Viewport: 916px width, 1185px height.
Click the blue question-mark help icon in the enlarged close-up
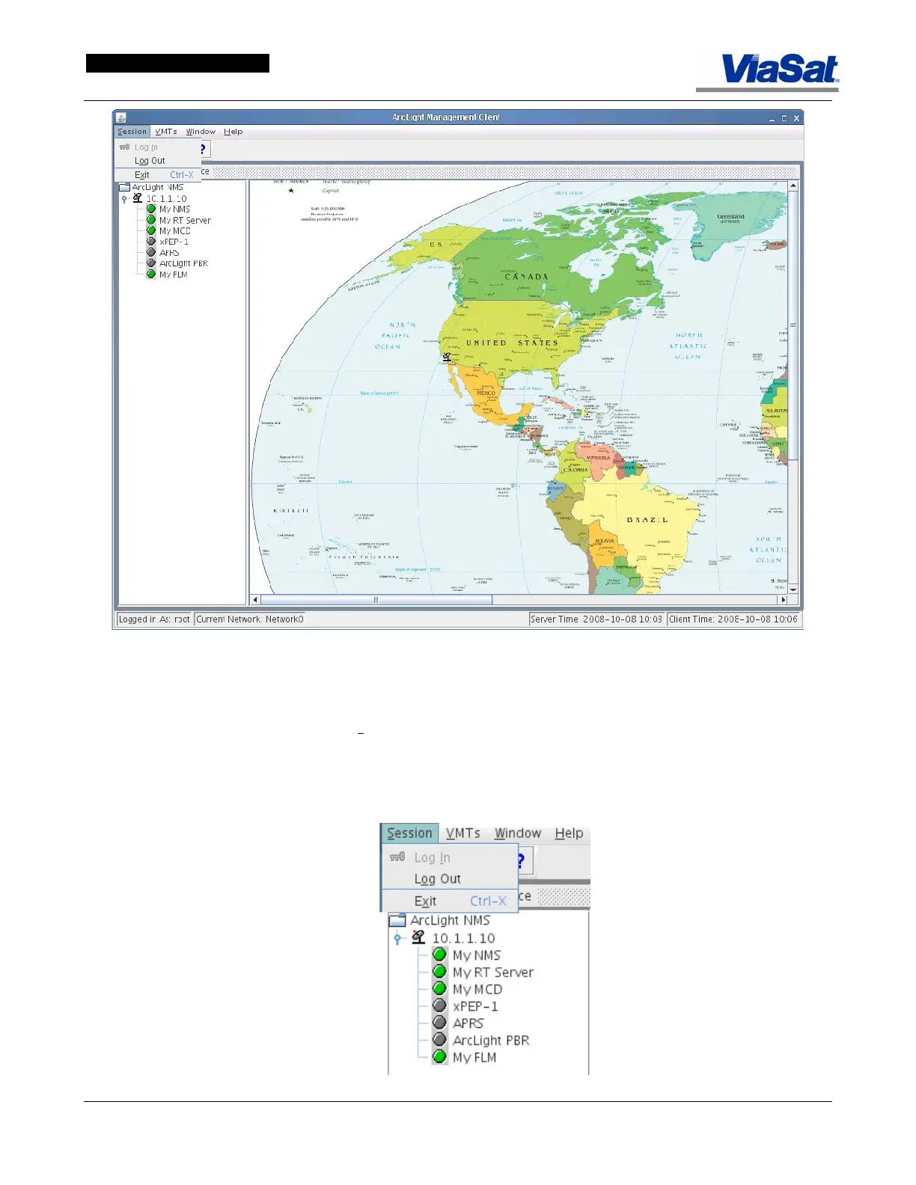pos(521,860)
